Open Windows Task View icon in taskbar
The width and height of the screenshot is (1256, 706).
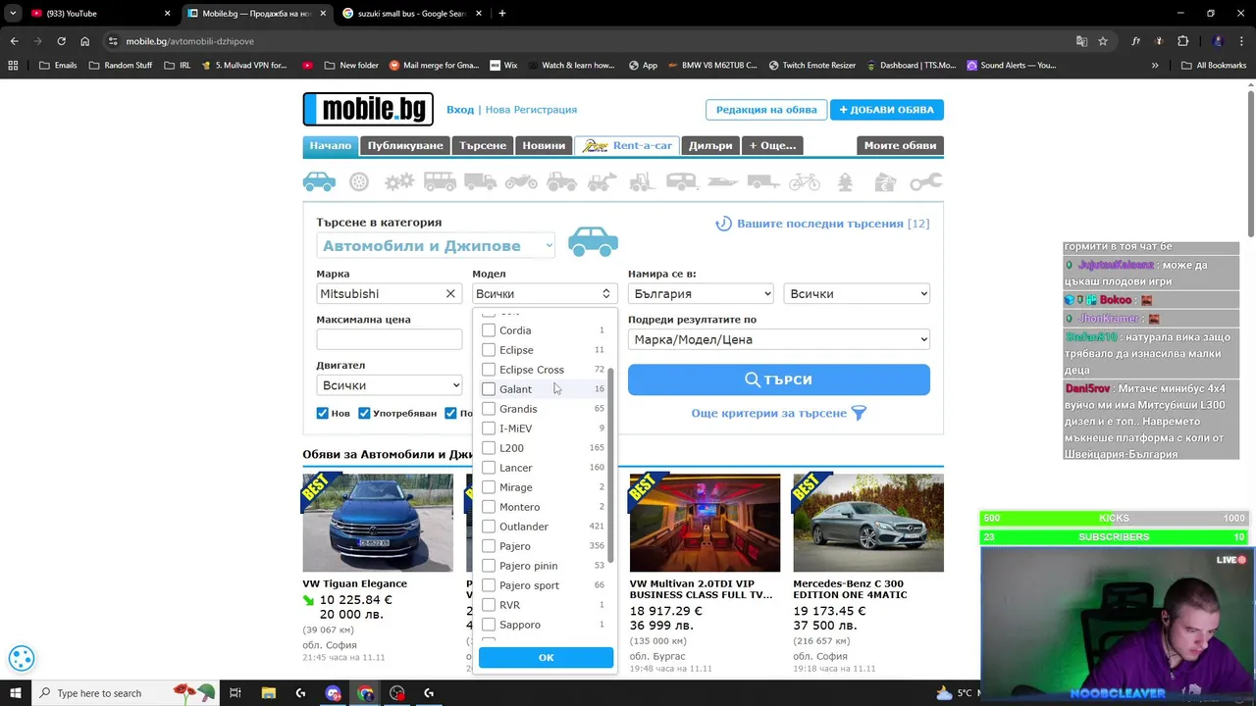pos(235,693)
